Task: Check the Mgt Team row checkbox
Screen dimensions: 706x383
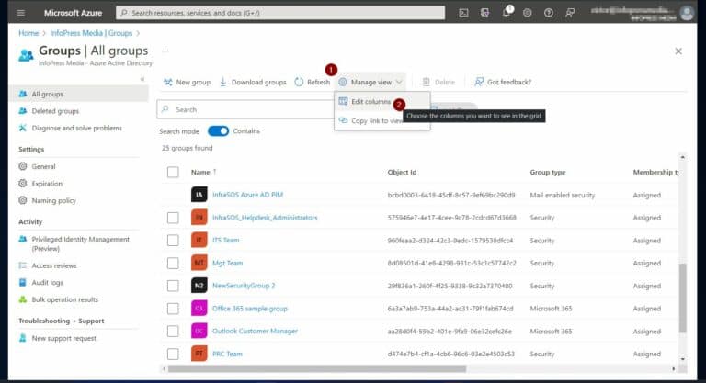Action: pos(173,264)
